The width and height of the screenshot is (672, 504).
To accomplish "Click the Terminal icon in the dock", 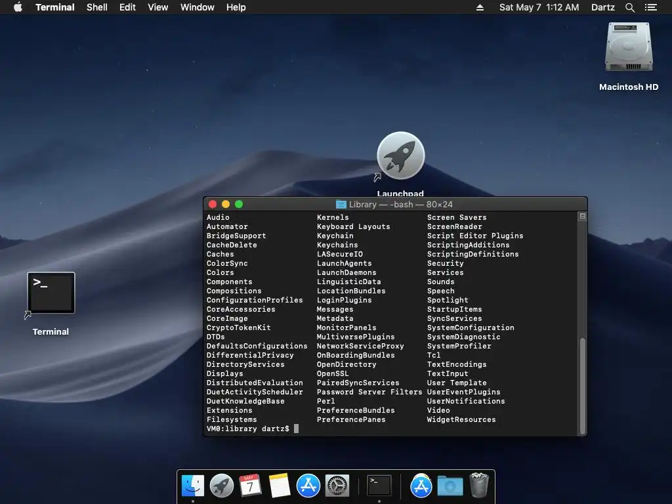I will point(379,486).
